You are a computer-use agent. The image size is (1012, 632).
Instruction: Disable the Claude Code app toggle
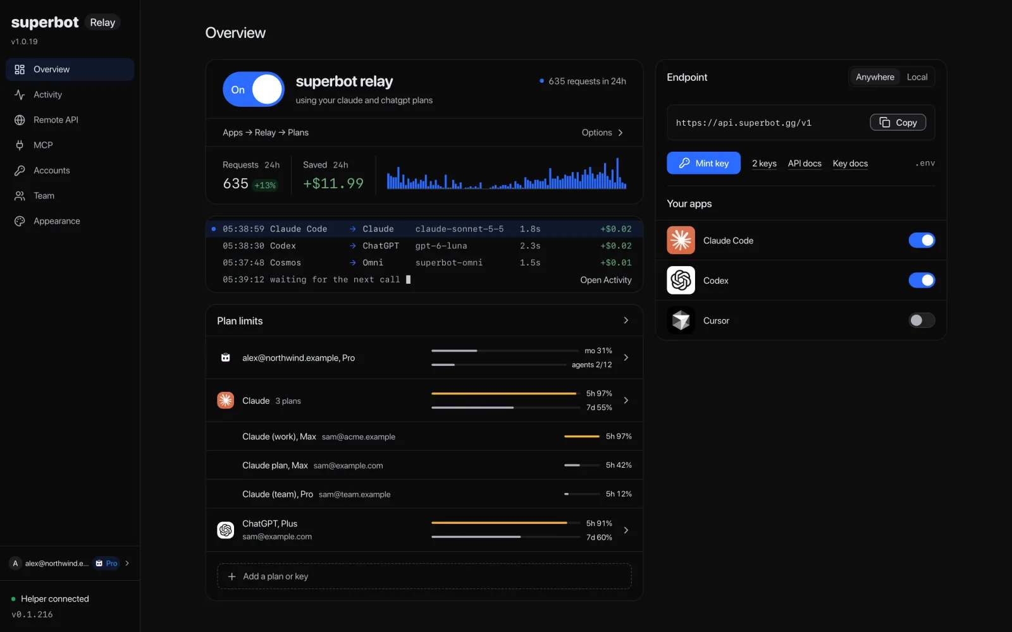(922, 240)
